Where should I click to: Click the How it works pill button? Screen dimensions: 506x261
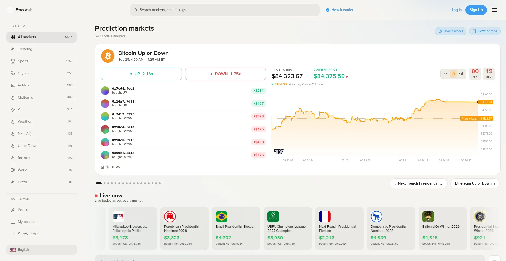click(451, 31)
